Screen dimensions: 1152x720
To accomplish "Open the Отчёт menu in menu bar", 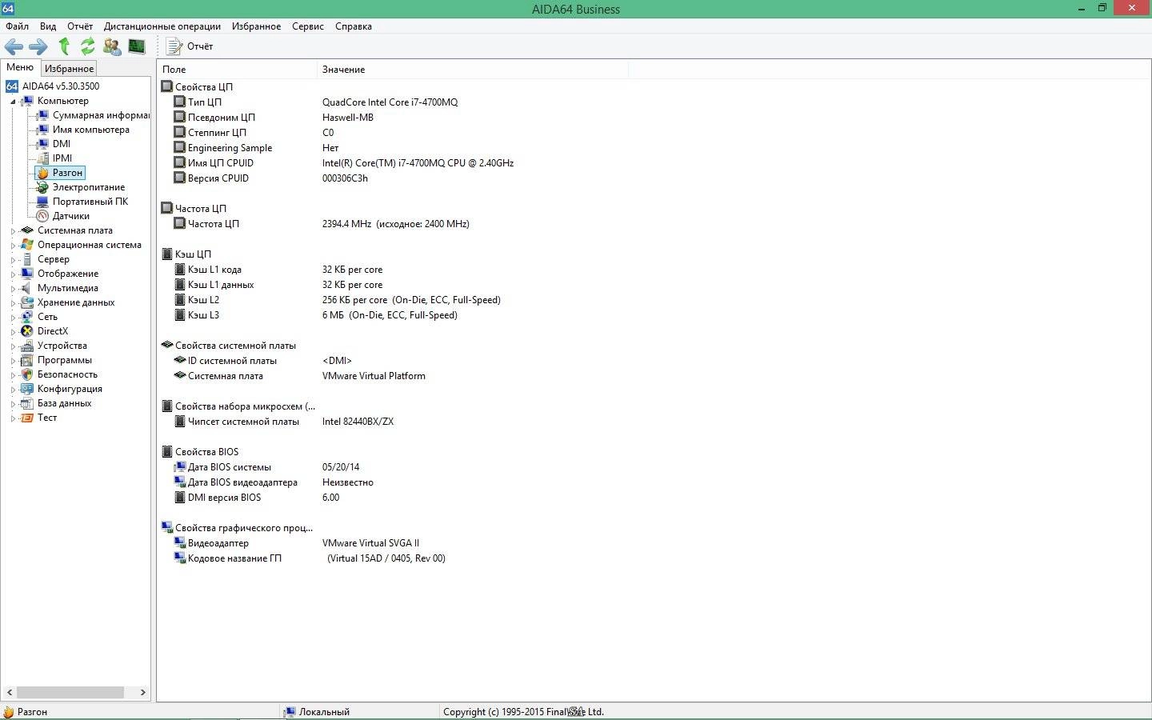I will 80,26.
